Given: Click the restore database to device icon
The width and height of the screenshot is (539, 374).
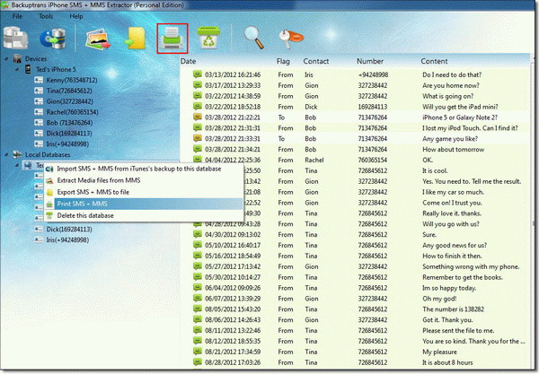Looking at the screenshot, I should pos(53,38).
